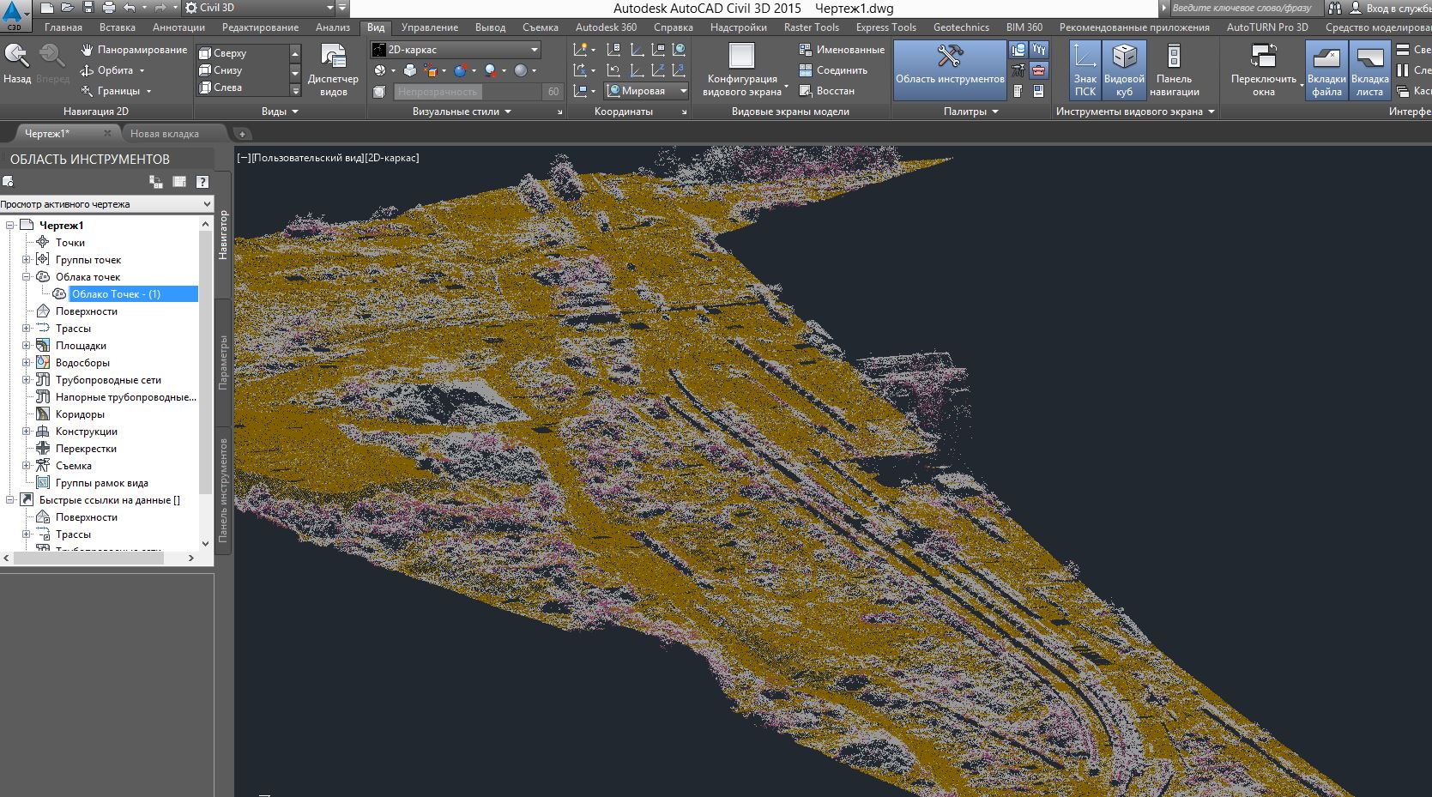Click the toolbox palette icon in Палитры
Screen dimensions: 1432x797
click(1039, 70)
